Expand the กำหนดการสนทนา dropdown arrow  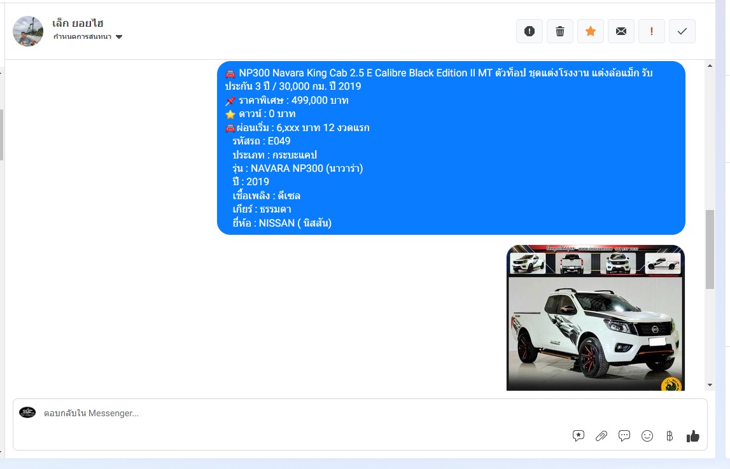pos(119,37)
